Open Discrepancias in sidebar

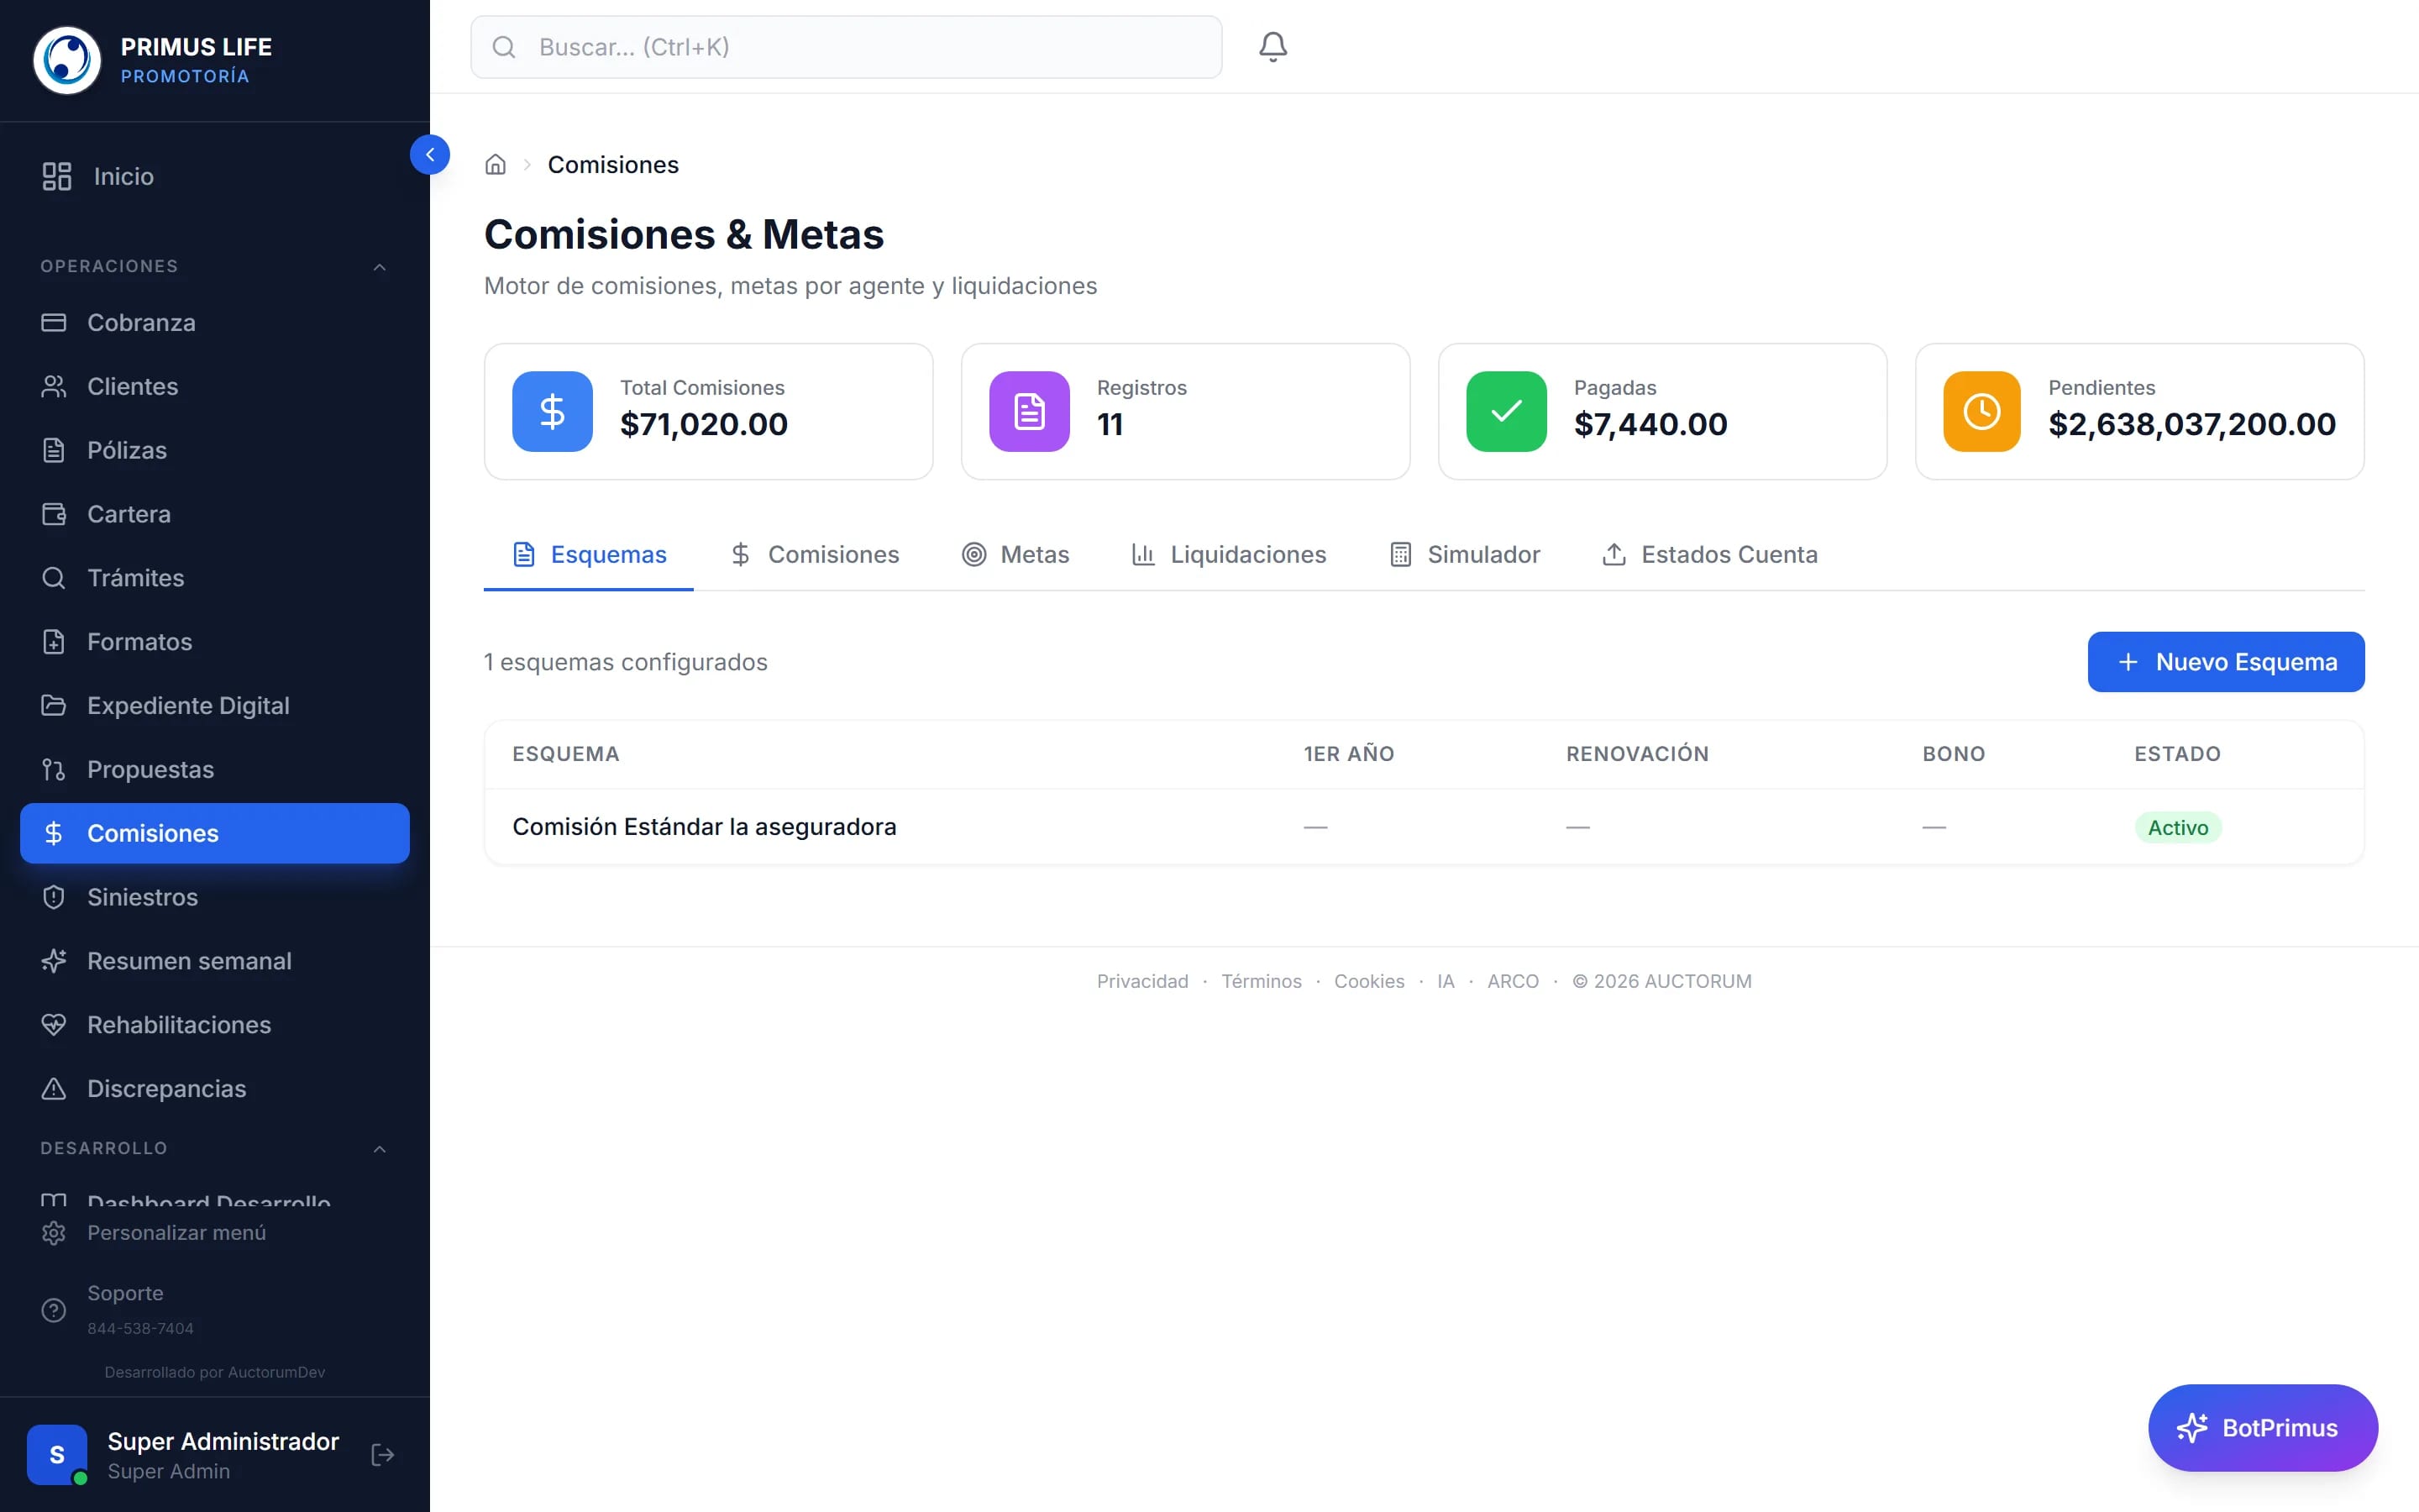[215, 1088]
